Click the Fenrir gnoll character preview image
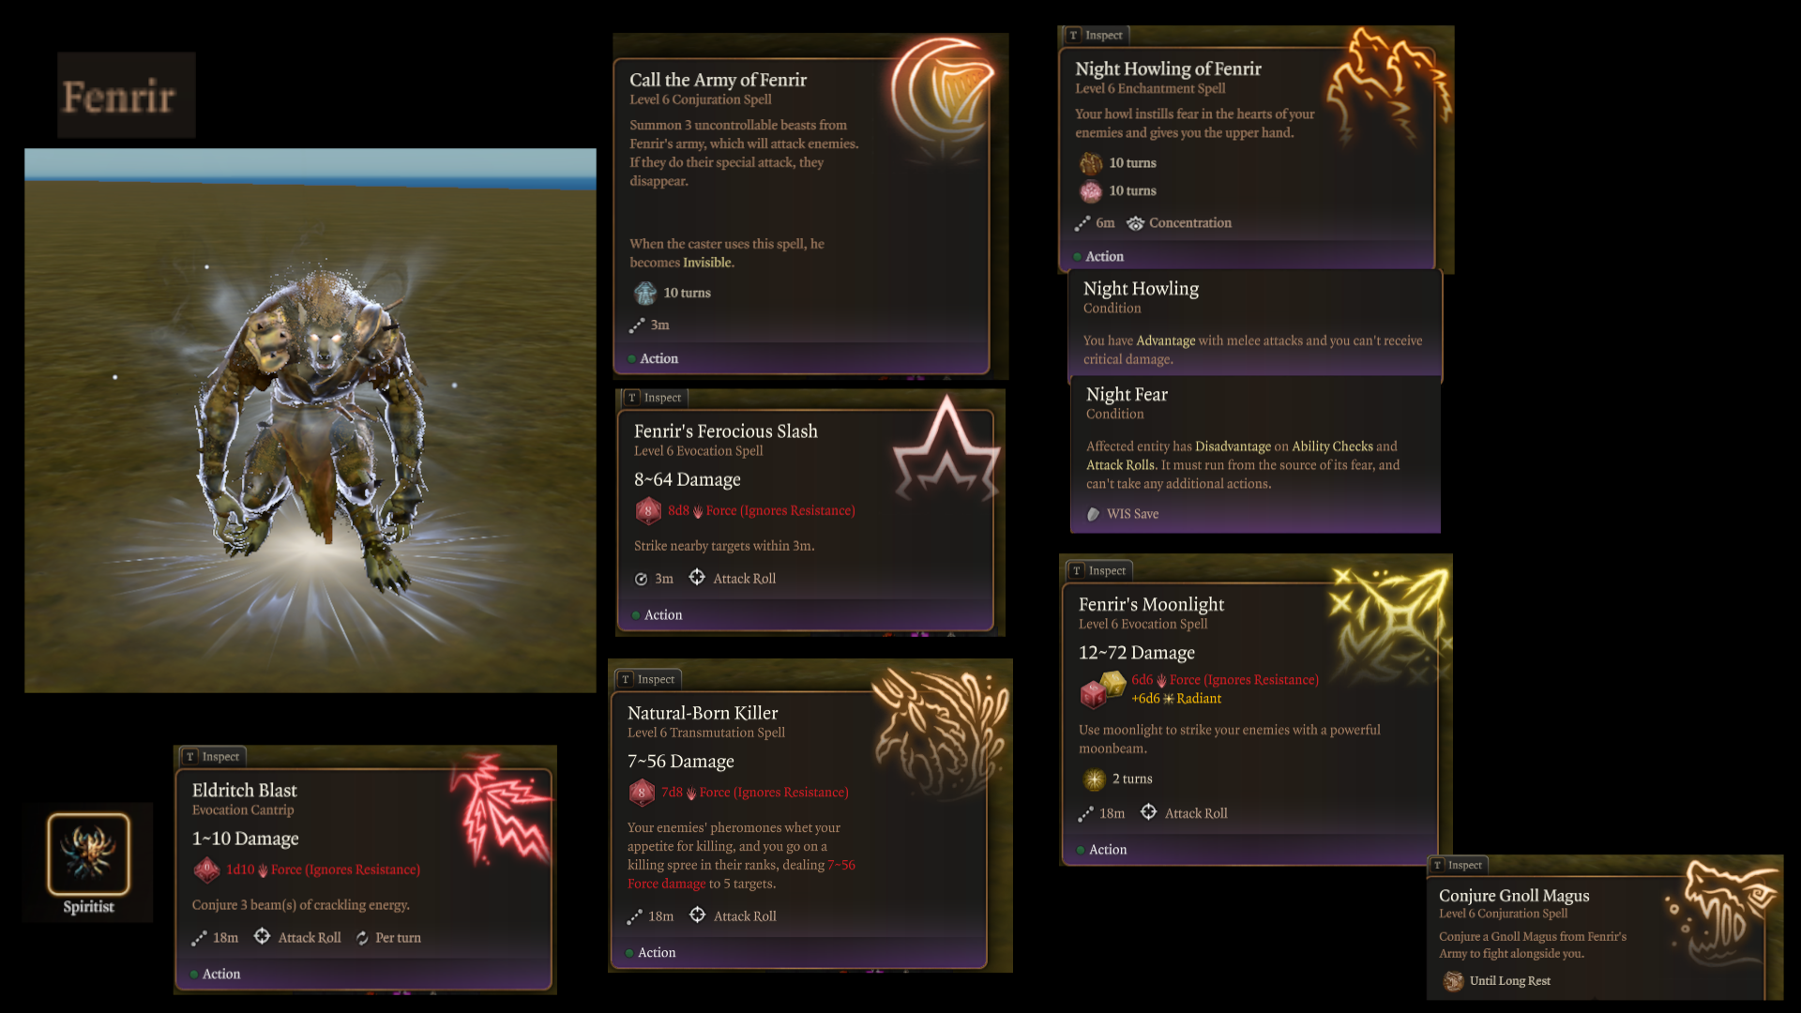The height and width of the screenshot is (1013, 1801). click(x=310, y=420)
